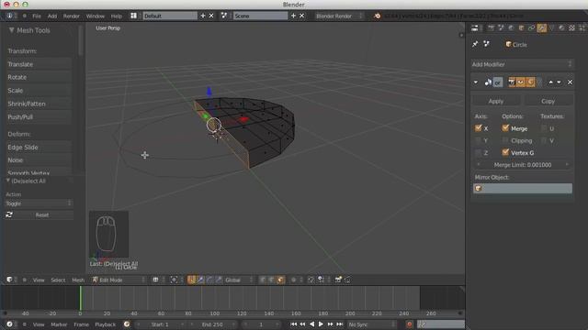This screenshot has width=588, height=330.
Task: Collapse the Mesh Tools panel
Action: pos(11,30)
